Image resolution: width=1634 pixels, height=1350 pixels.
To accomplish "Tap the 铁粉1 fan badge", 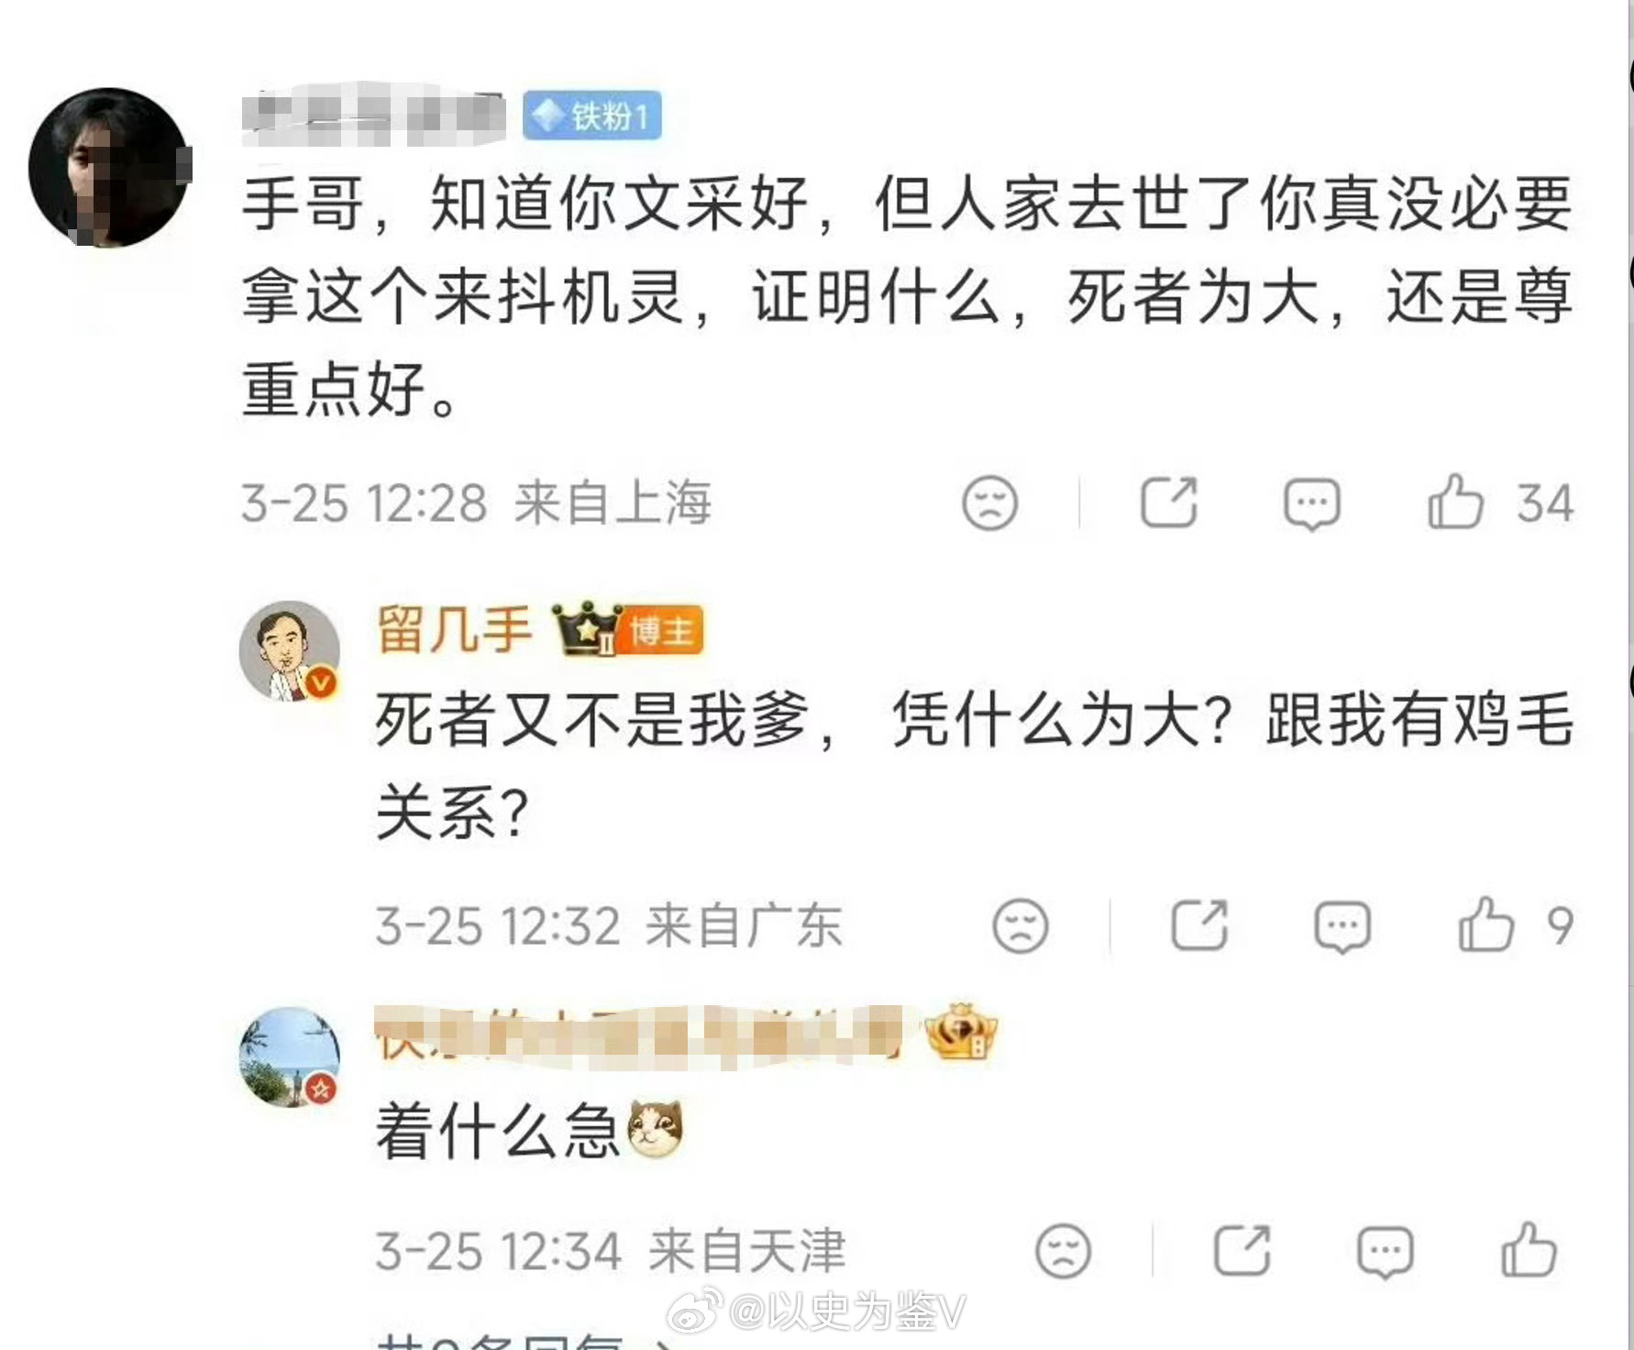I will click(x=592, y=116).
